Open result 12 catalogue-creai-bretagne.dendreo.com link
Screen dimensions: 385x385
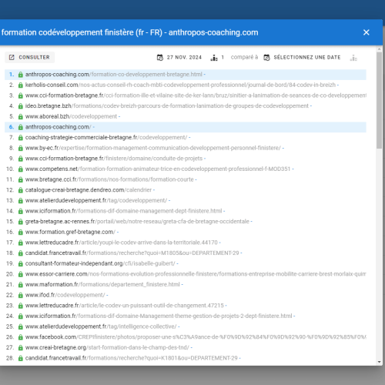tap(89, 190)
